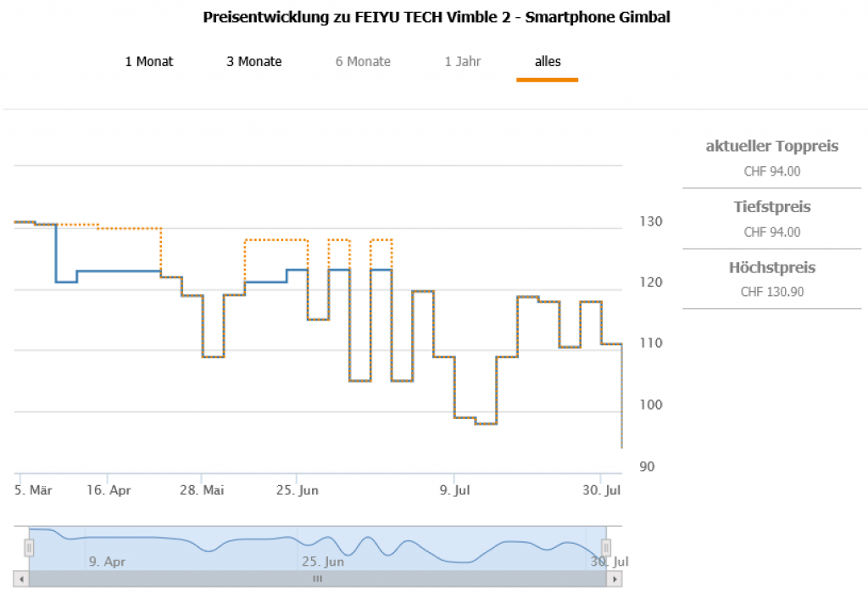The height and width of the screenshot is (598, 868).
Task: Click the horizontal scrollbar grip thumb
Action: 318,578
